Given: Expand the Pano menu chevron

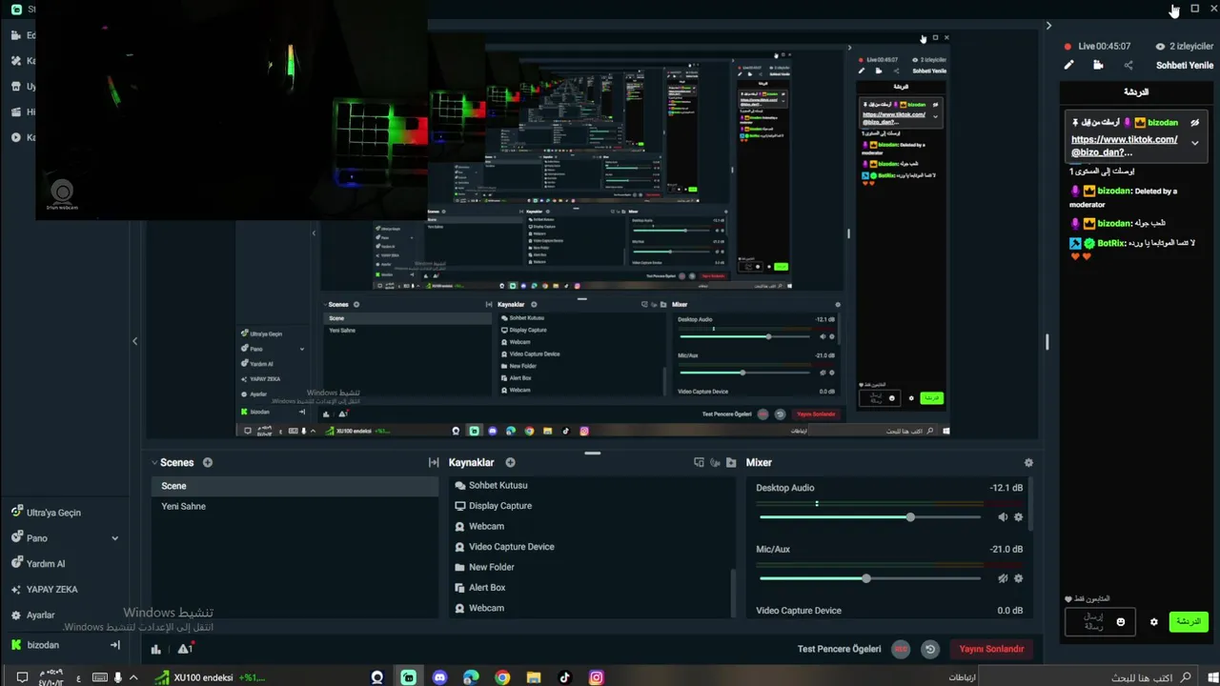Looking at the screenshot, I should pyautogui.click(x=114, y=538).
